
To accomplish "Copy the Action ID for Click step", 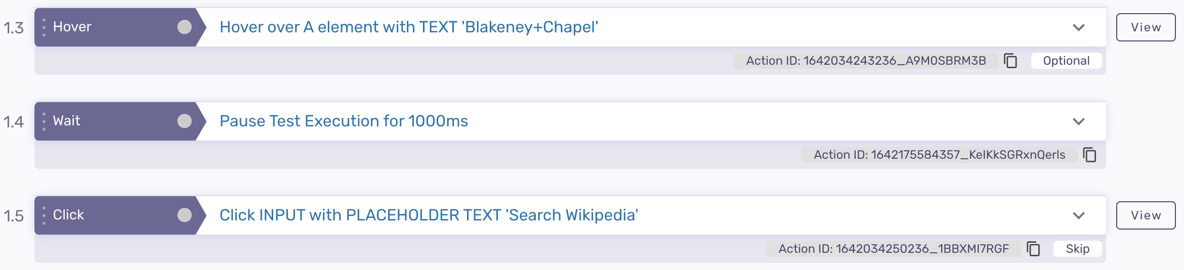I will [x=1033, y=249].
